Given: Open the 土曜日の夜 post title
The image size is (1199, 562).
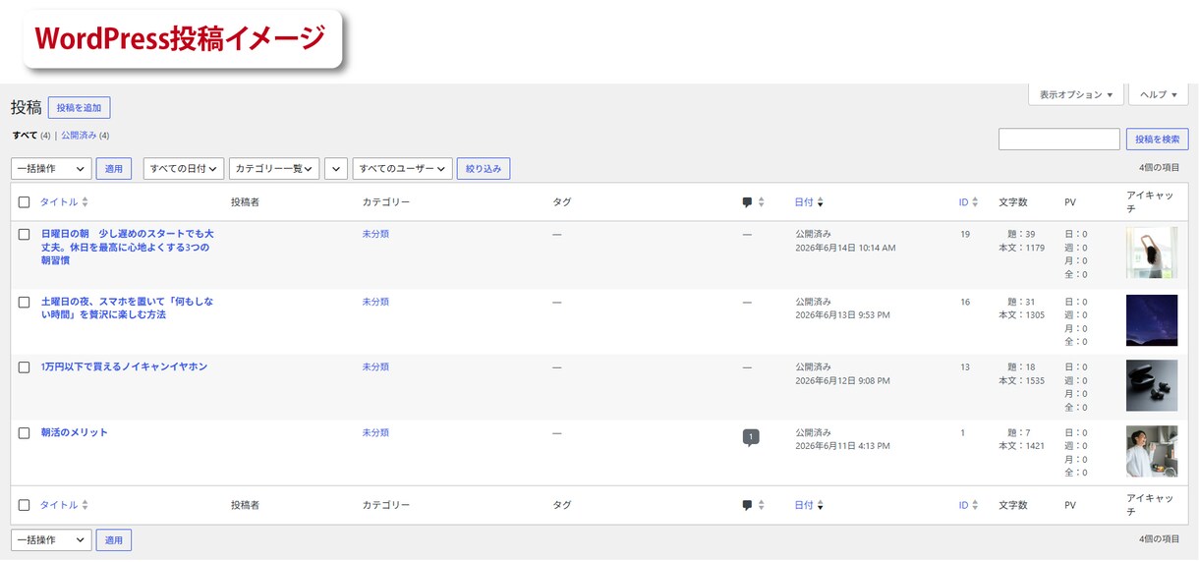Looking at the screenshot, I should coord(127,308).
